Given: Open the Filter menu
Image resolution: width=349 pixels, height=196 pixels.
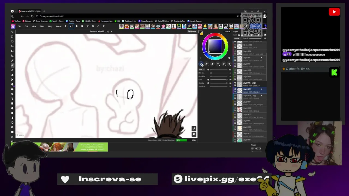Looking at the screenshot, I should (x=42, y=26).
